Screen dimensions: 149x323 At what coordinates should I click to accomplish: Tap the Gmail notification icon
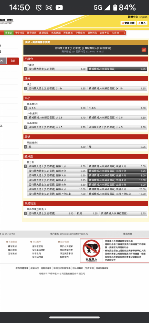click(49, 8)
